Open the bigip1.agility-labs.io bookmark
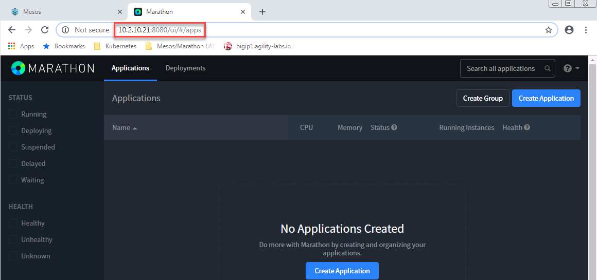Image resolution: width=597 pixels, height=280 pixels. [x=258, y=46]
